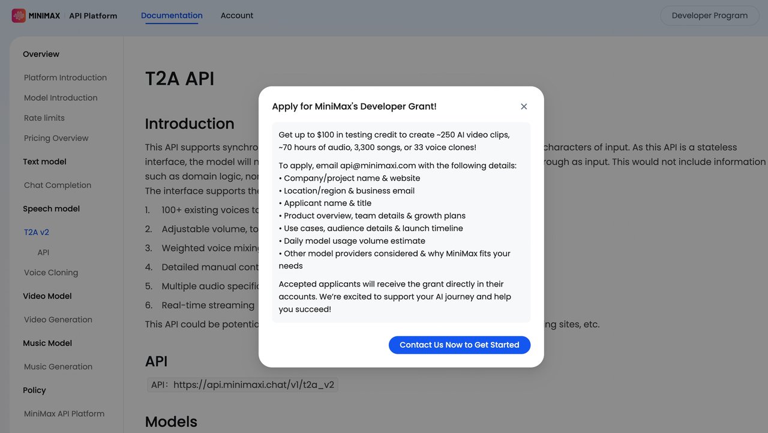This screenshot has width=768, height=433.
Task: Select the Overview sidebar section
Action: 41,54
